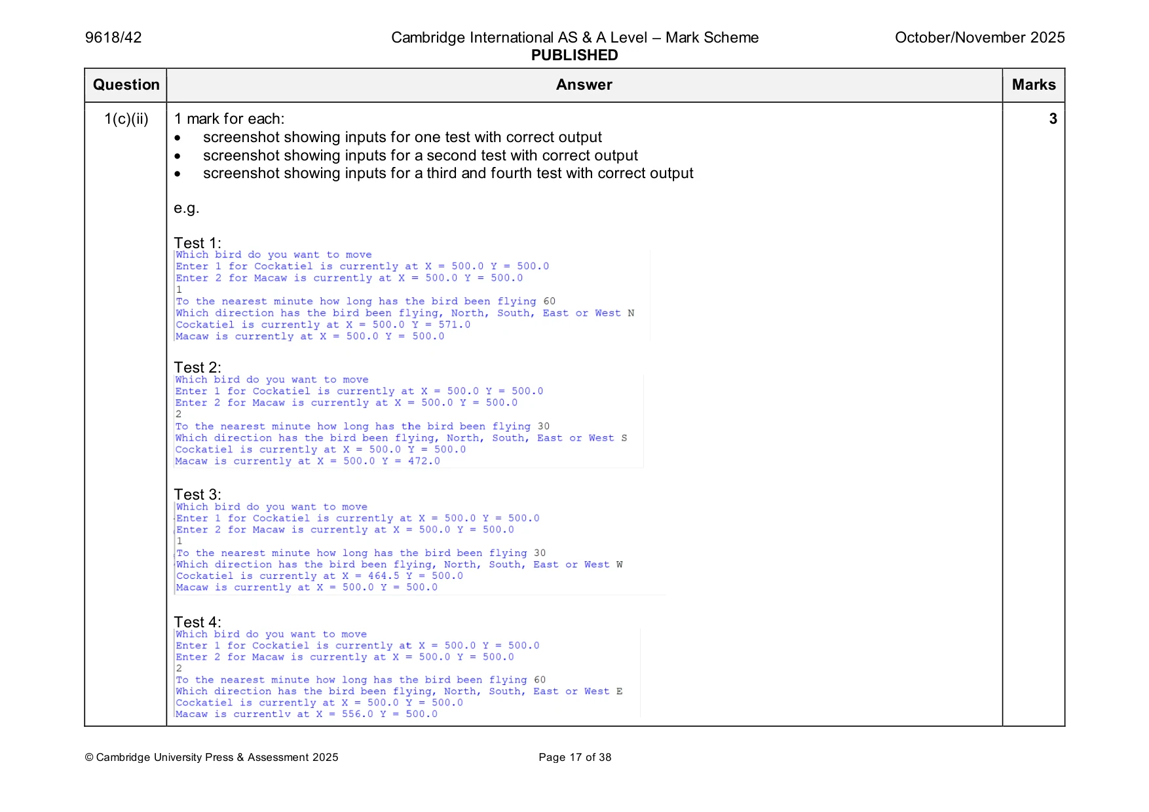The width and height of the screenshot is (1149, 812).
Task: Click the 'Page 17 of 38' footer text
Action: click(575, 758)
